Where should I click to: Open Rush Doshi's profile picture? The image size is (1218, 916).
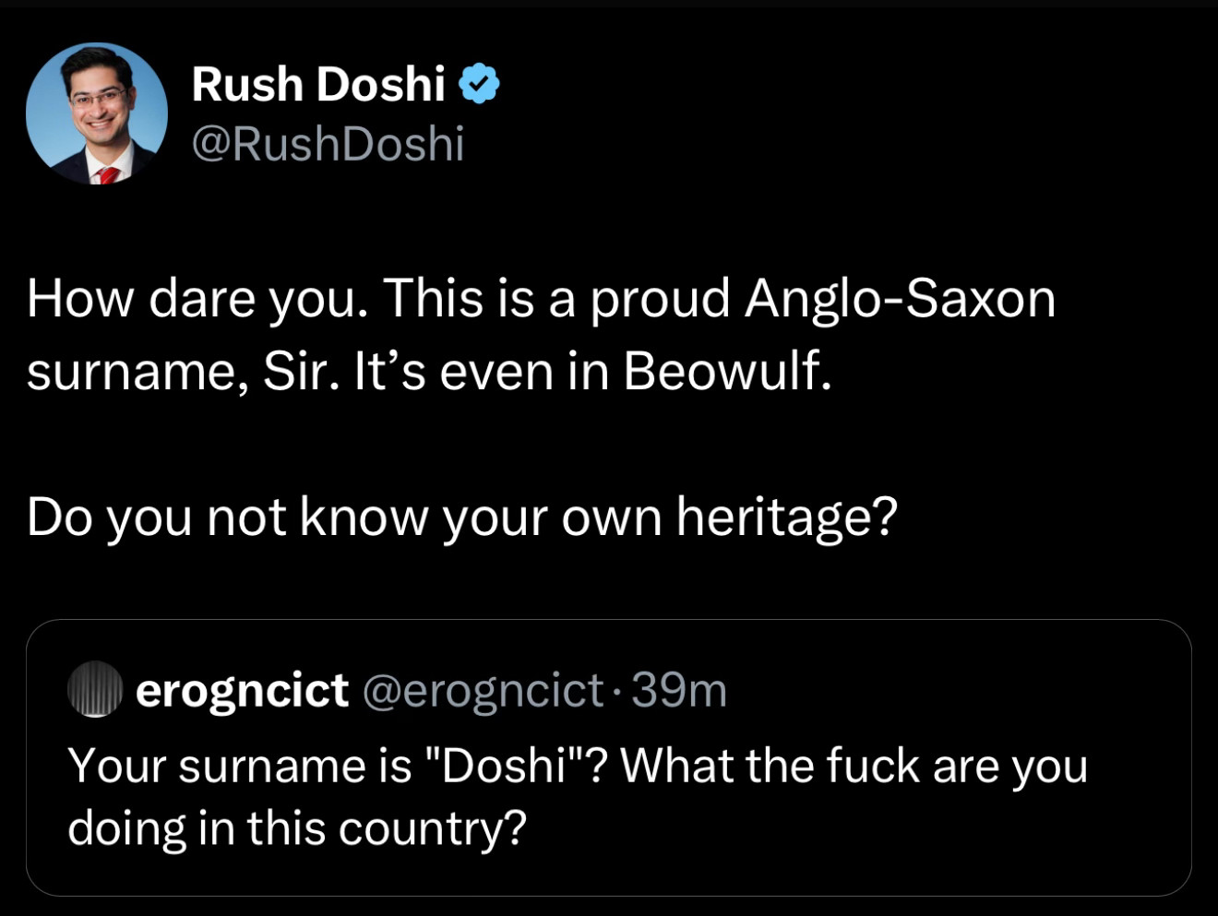coord(97,113)
